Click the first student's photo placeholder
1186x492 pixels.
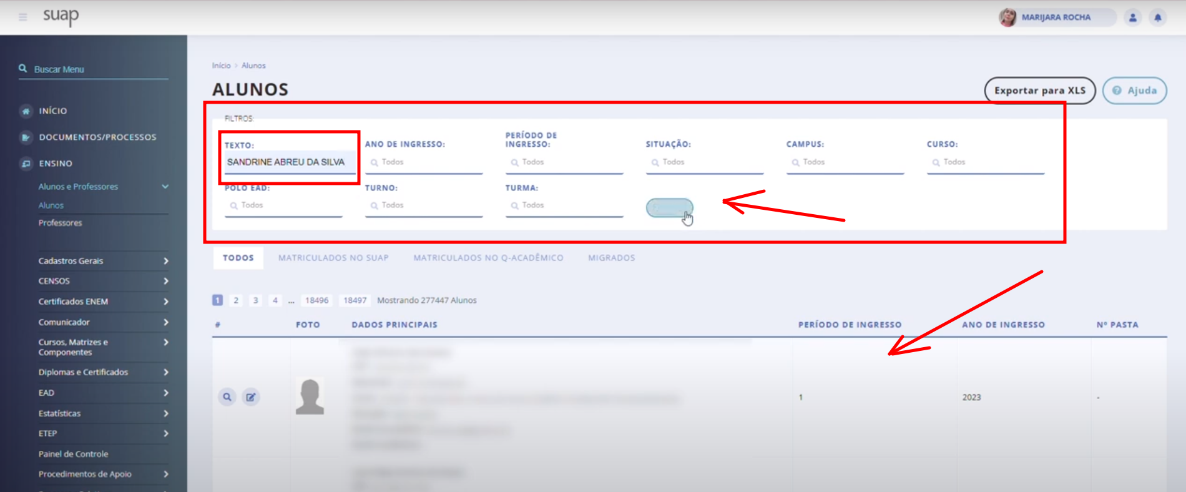310,396
